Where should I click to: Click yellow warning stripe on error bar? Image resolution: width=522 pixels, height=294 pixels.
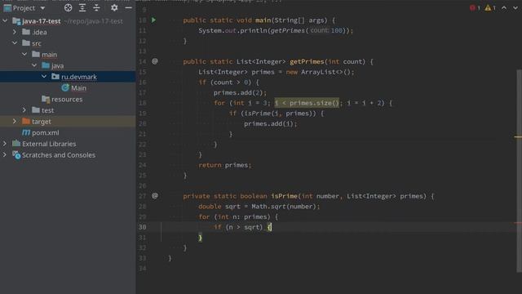coord(518,136)
